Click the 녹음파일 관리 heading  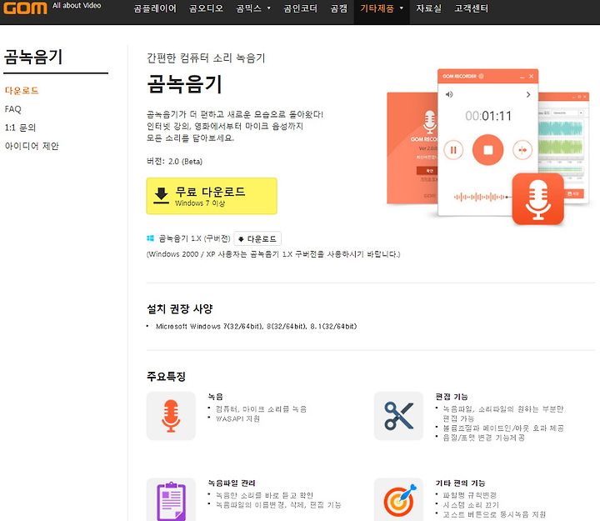click(x=232, y=483)
